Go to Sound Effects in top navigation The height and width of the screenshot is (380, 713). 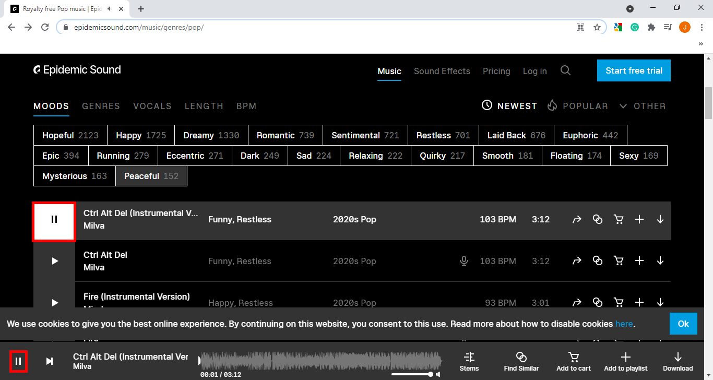pyautogui.click(x=442, y=71)
